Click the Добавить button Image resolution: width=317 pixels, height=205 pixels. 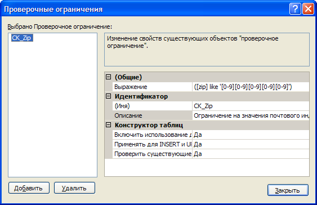29,188
